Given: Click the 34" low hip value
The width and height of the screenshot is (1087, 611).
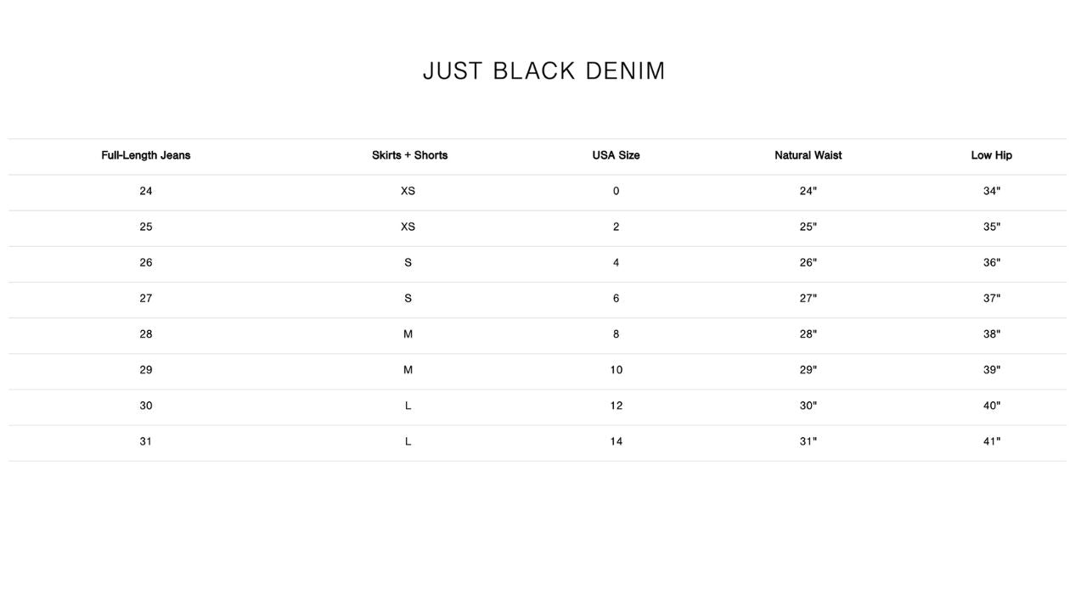Looking at the screenshot, I should pos(991,191).
